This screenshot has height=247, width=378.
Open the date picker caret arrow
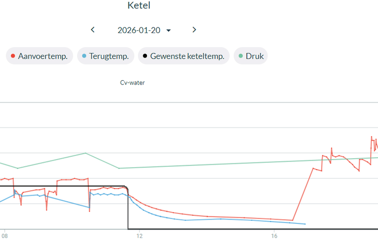pyautogui.click(x=169, y=30)
